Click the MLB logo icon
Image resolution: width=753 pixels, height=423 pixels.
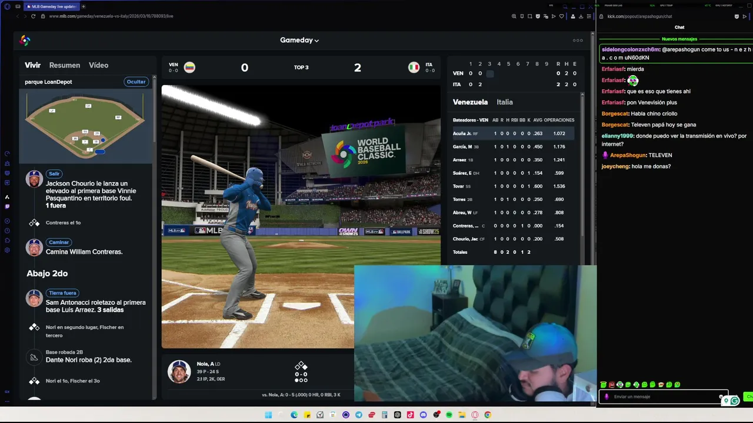[25, 40]
